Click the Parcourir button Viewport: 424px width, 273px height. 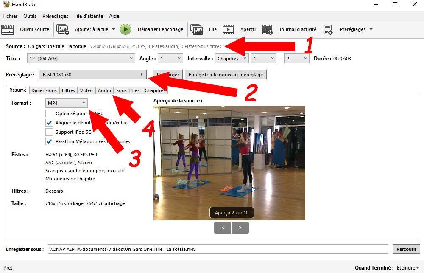406,249
